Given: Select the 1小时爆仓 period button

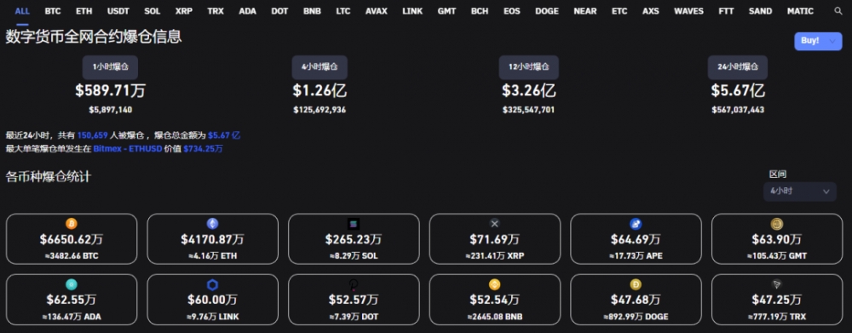Looking at the screenshot, I should [110, 67].
